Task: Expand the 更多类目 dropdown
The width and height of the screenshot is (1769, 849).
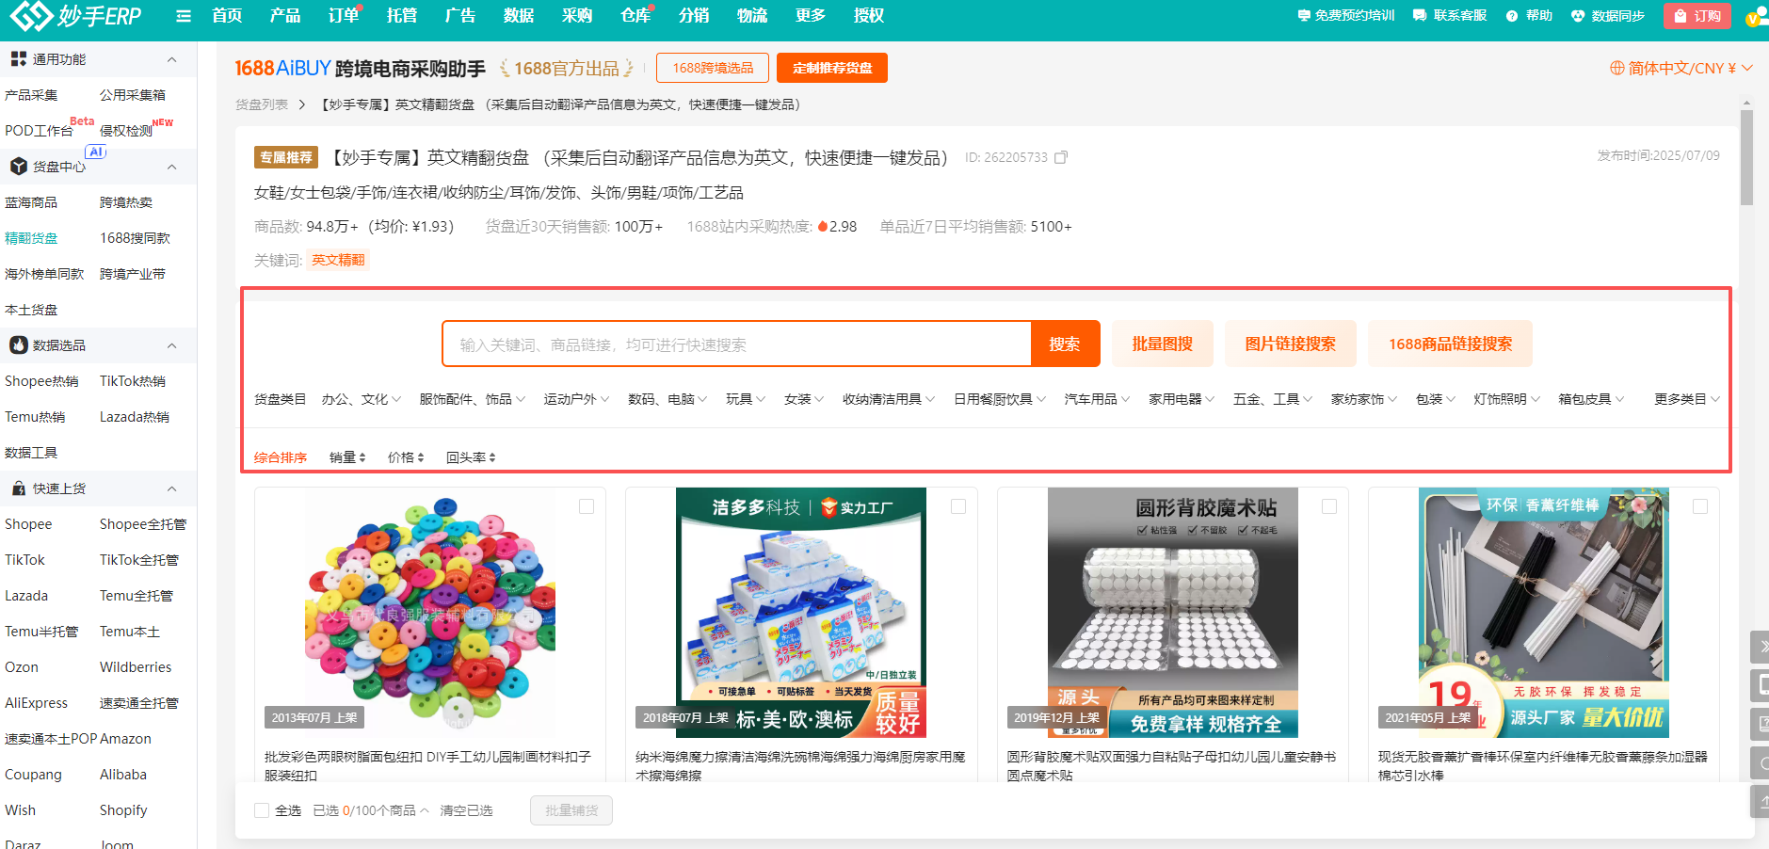Action: coord(1687,399)
